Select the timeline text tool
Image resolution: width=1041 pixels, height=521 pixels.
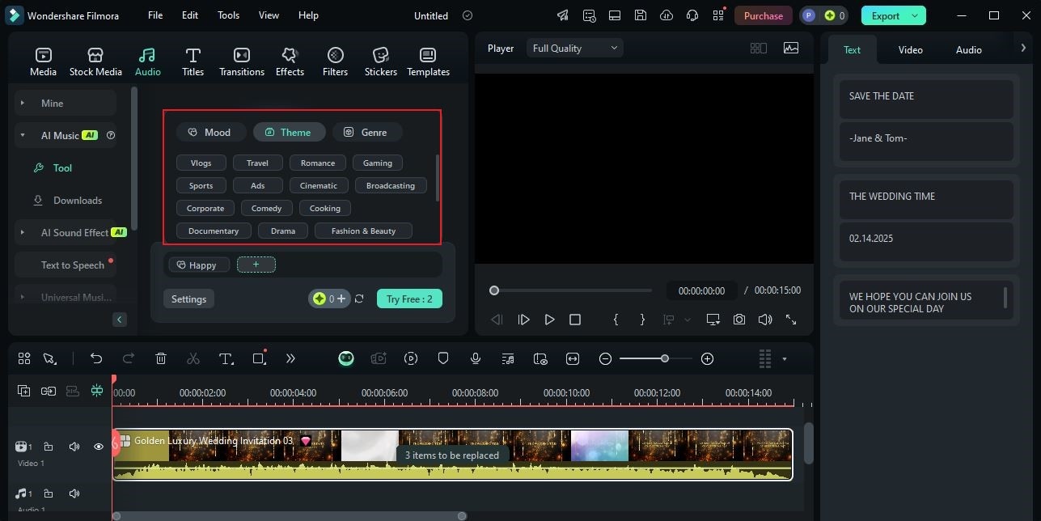pos(226,358)
